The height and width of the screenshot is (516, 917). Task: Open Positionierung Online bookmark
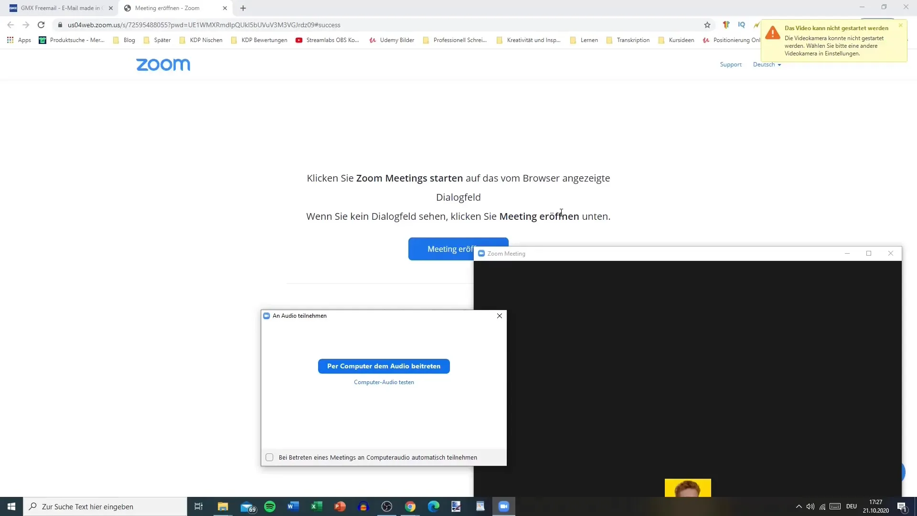point(731,40)
